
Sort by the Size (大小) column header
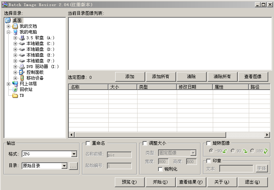point(123,87)
